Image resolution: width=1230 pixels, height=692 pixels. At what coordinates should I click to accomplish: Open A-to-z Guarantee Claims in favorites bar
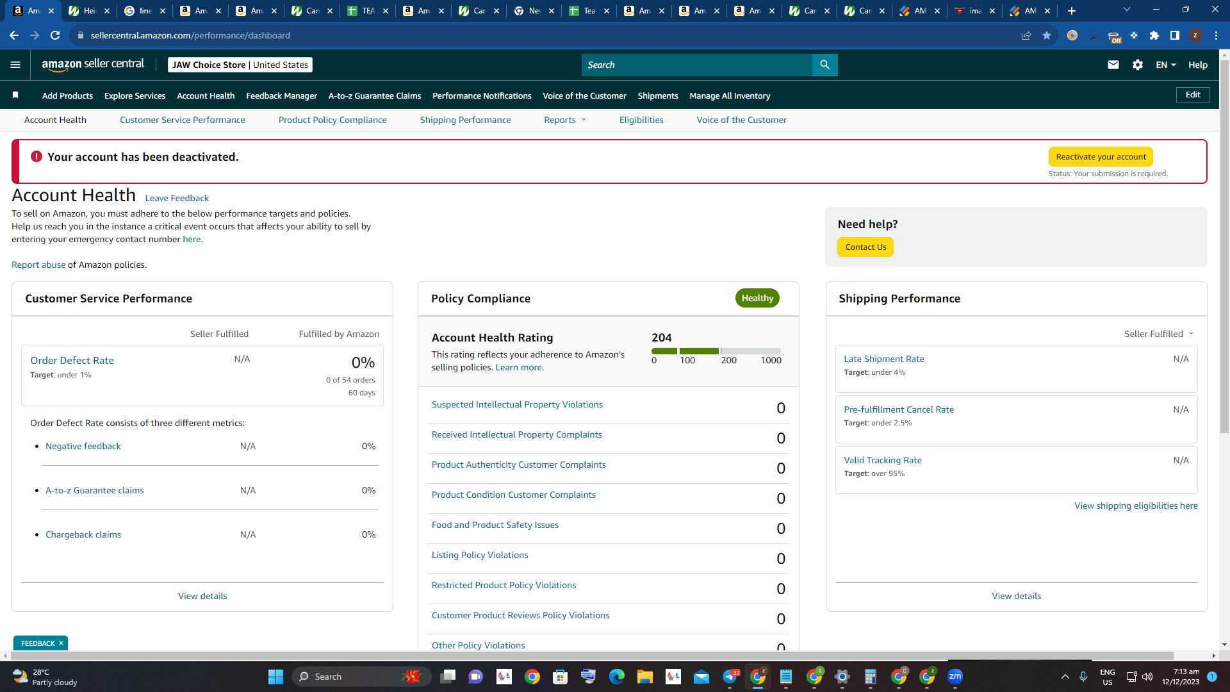(x=375, y=95)
